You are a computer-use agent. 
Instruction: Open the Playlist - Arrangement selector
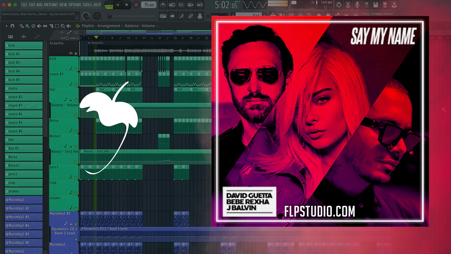point(101,26)
